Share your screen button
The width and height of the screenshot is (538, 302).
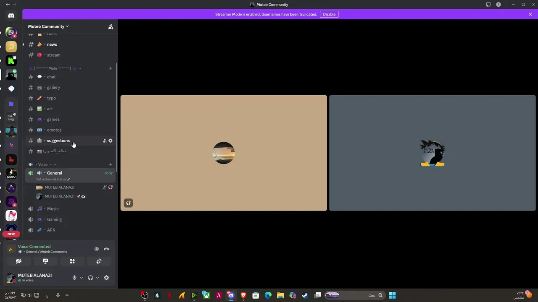[45, 261]
